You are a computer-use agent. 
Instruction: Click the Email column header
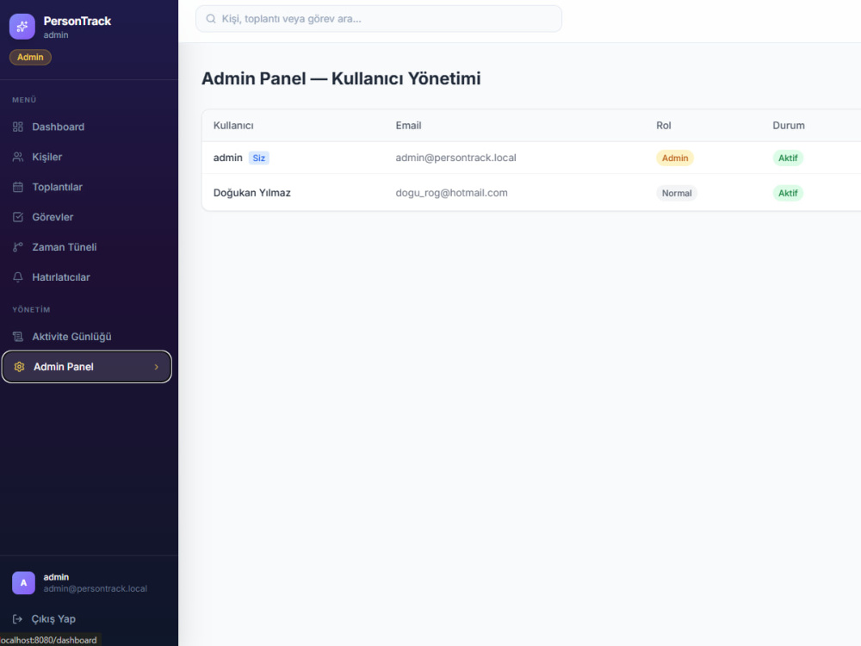(x=408, y=126)
